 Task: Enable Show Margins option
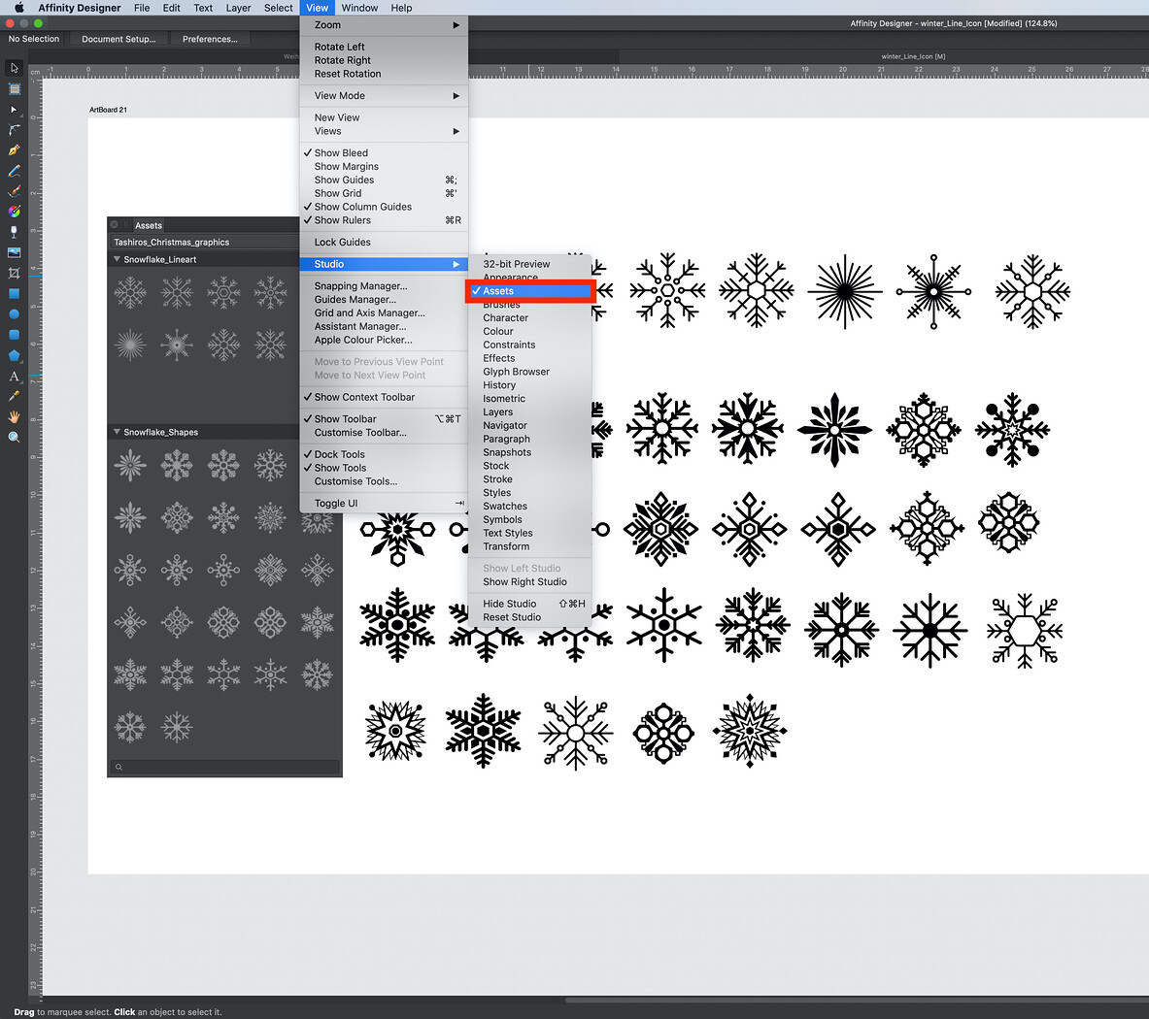click(x=384, y=166)
